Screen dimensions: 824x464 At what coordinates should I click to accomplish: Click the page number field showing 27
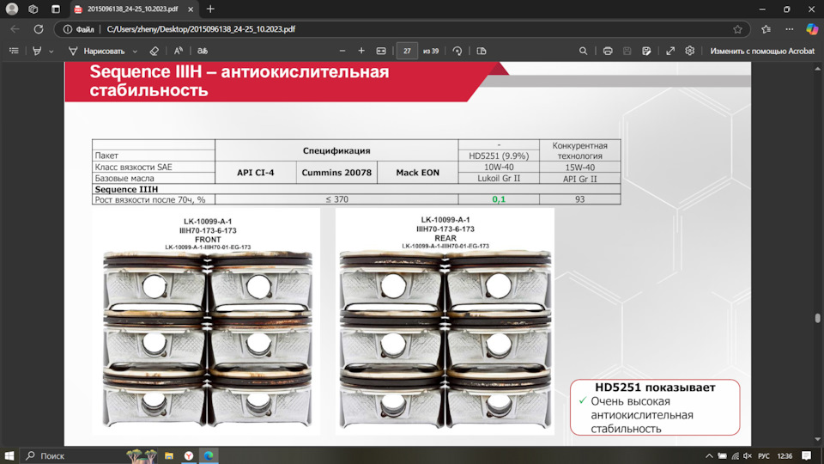407,51
